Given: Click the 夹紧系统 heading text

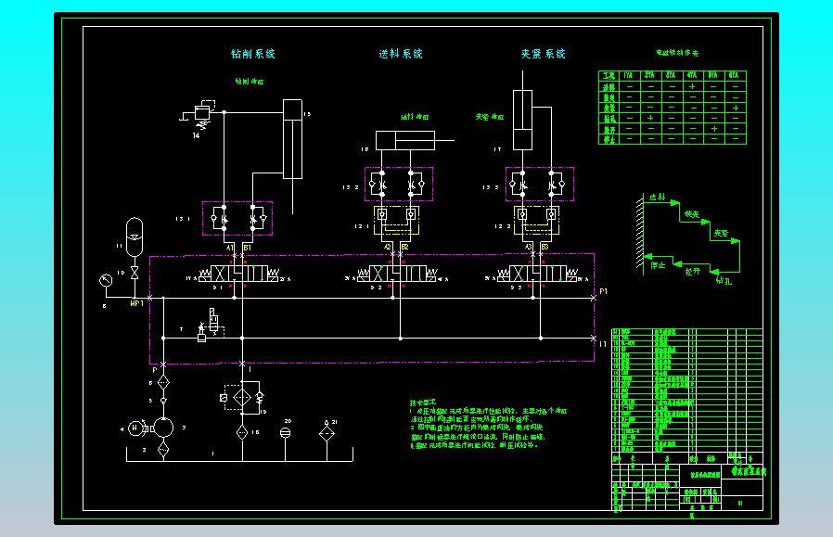Looking at the screenshot, I should click(x=543, y=54).
